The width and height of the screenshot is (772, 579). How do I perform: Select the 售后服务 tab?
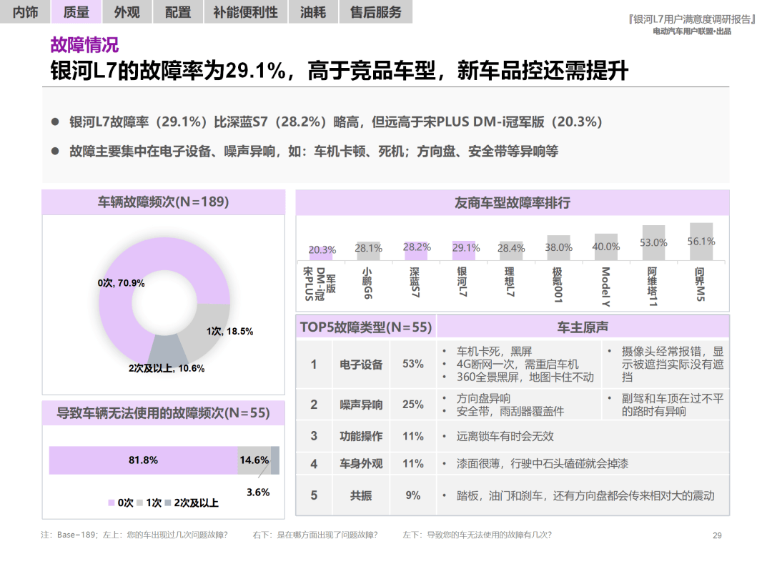(x=376, y=12)
